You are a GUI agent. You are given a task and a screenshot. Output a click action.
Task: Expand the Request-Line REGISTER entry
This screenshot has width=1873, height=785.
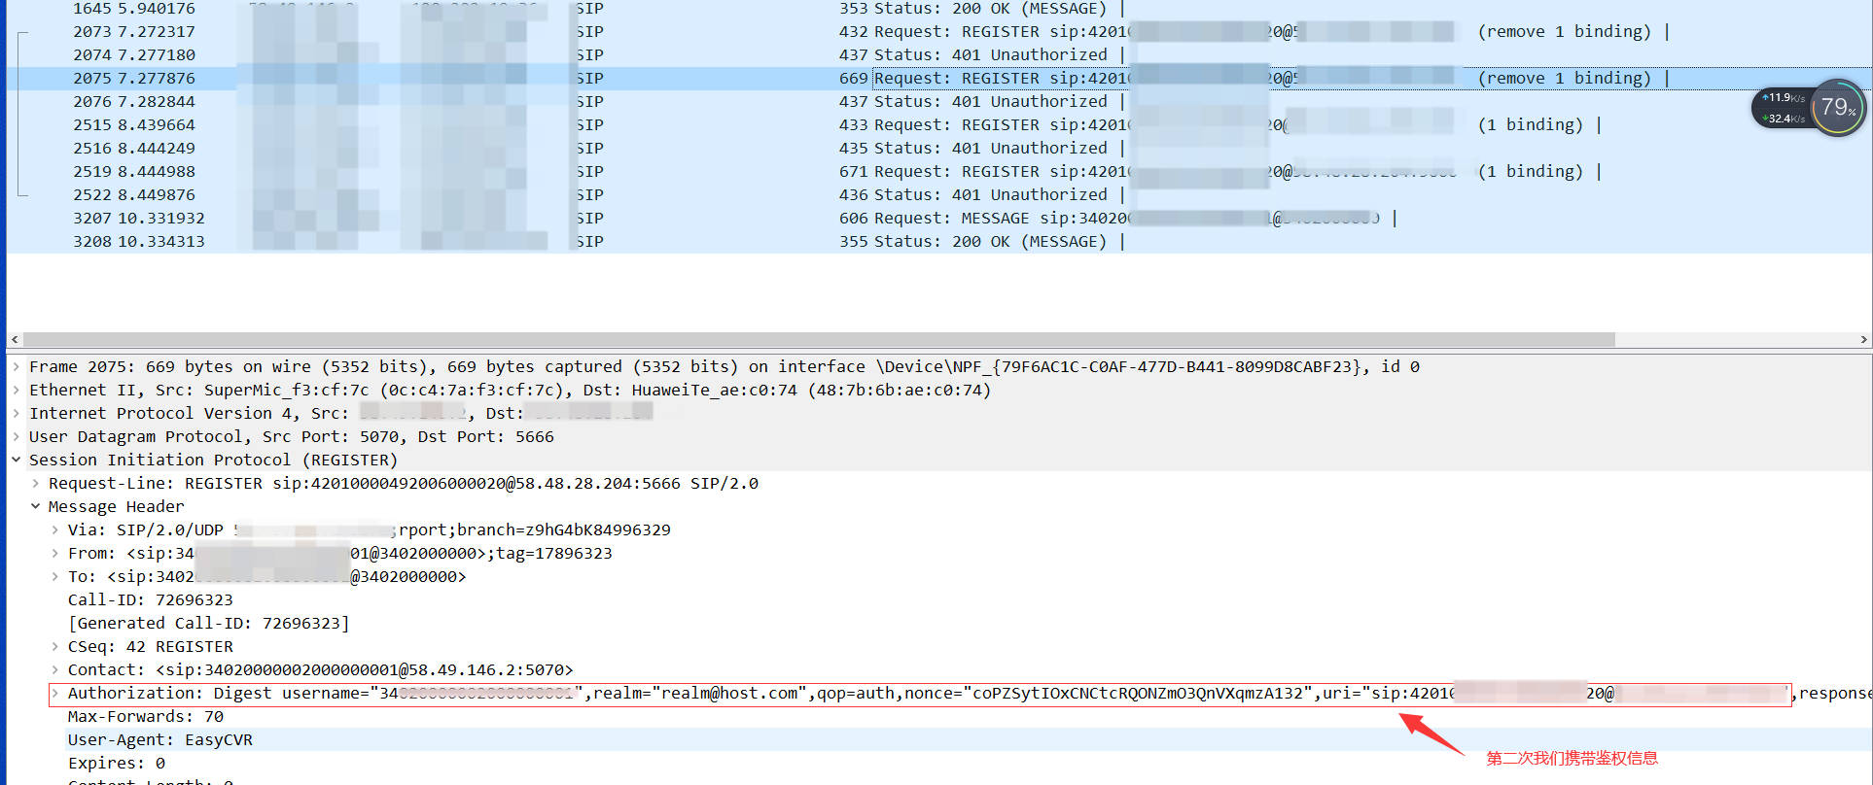point(36,484)
